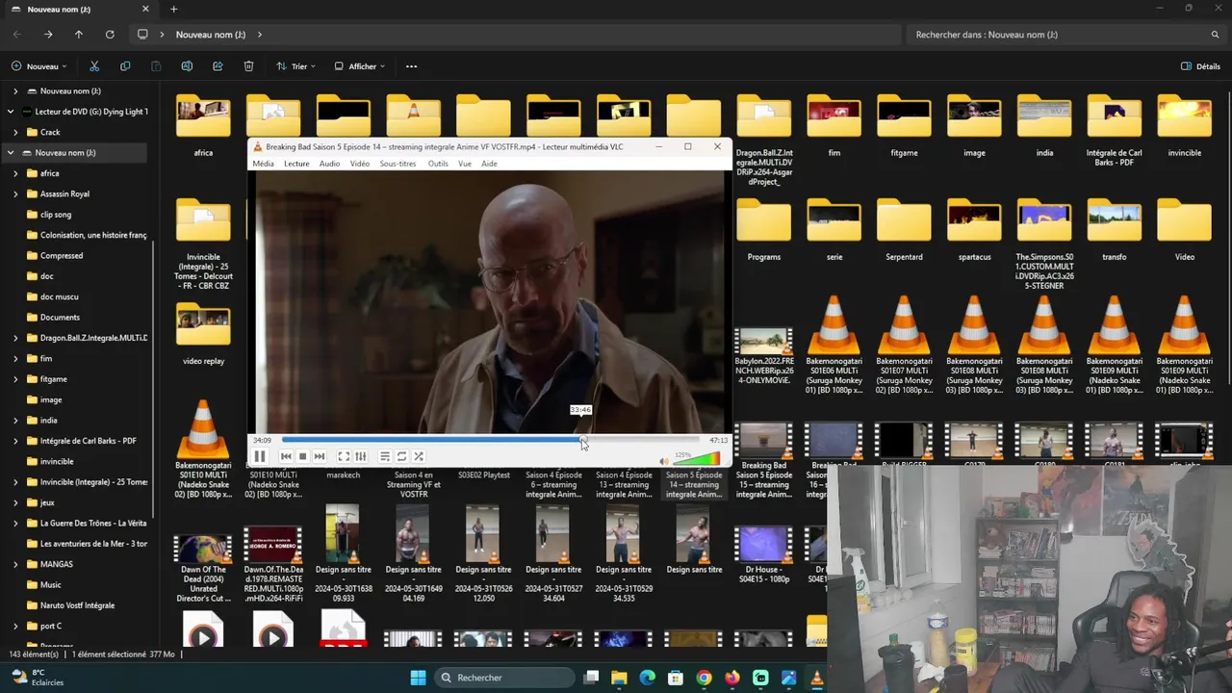This screenshot has height=693, width=1232.
Task: Toggle loop mode in VLC
Action: [401, 456]
